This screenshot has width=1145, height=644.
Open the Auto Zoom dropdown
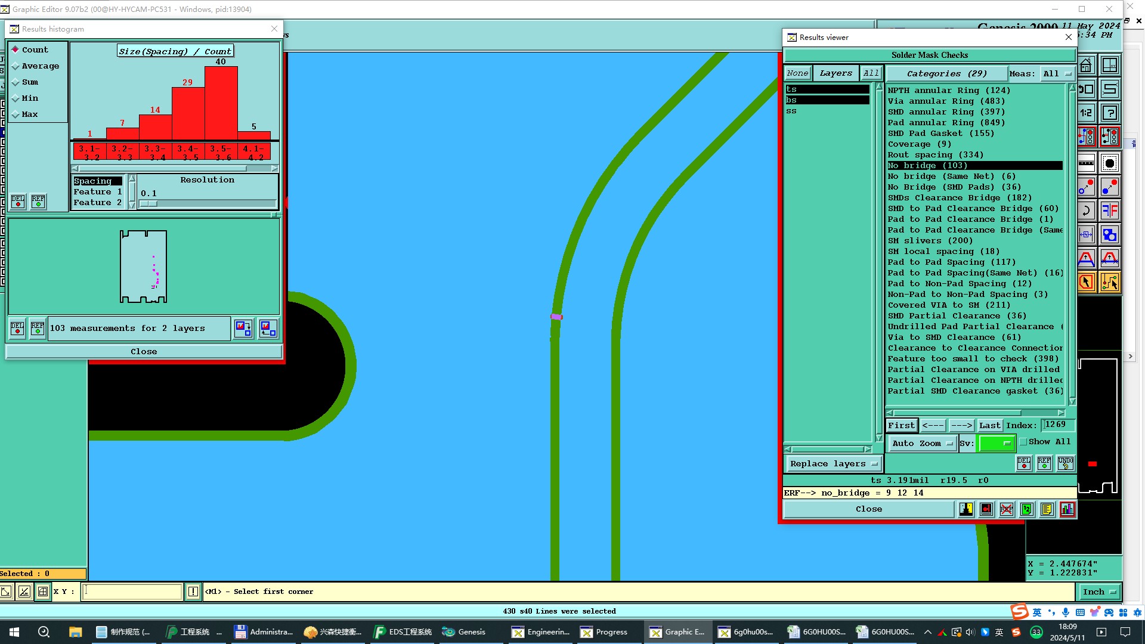click(922, 443)
